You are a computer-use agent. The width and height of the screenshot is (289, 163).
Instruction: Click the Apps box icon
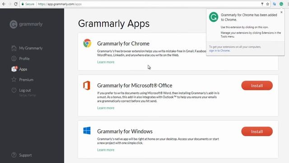pos(14,69)
